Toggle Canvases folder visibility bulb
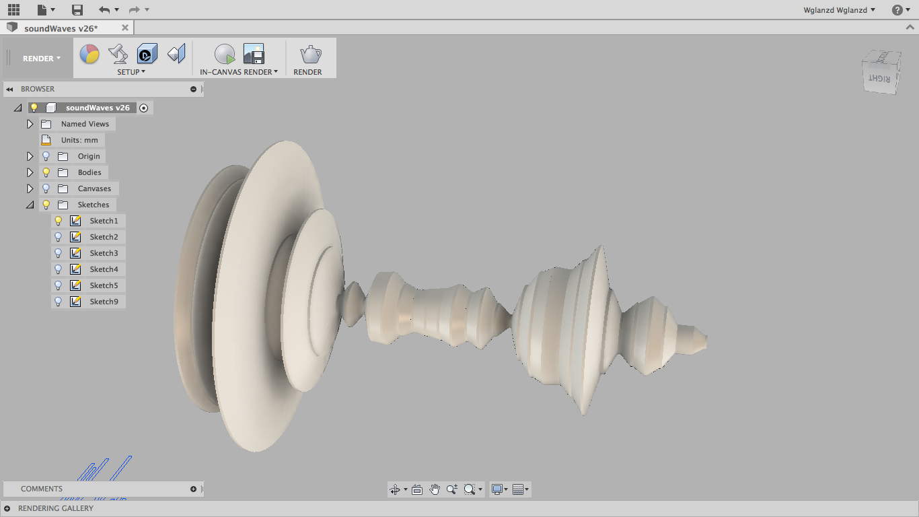Screen dimensions: 919x517 [x=46, y=188]
